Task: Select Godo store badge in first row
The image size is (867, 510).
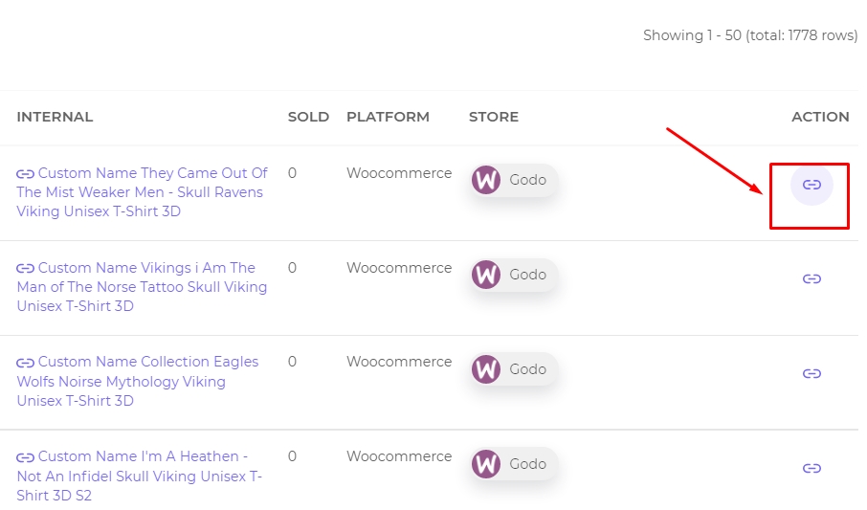Action: point(514,180)
